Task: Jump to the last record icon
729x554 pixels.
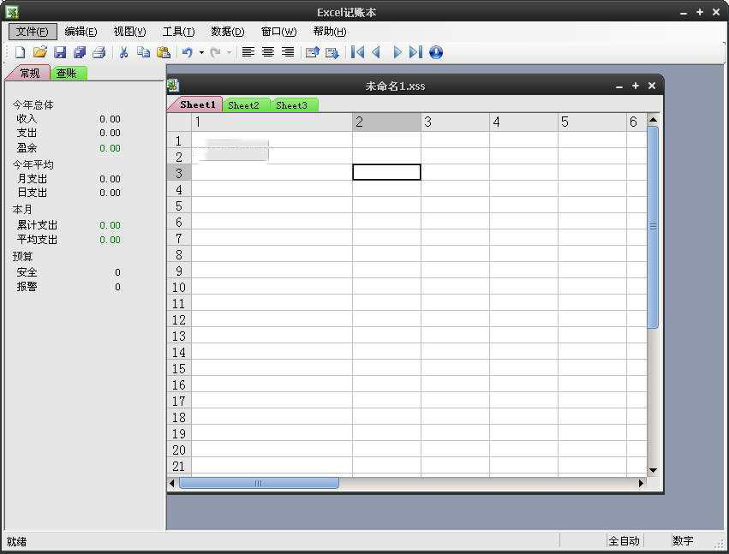Action: pos(415,52)
